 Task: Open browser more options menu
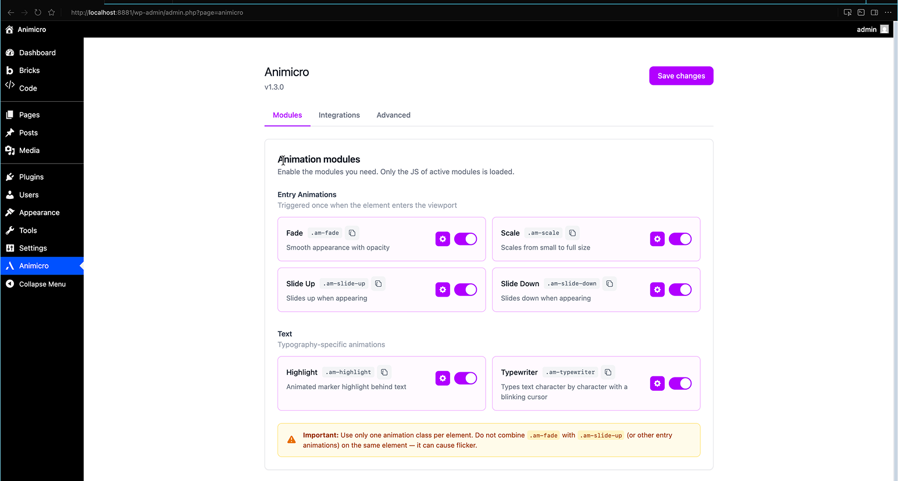[x=888, y=12]
